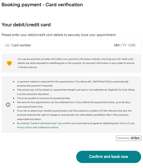Click the Confirm and book now button

[109, 157]
